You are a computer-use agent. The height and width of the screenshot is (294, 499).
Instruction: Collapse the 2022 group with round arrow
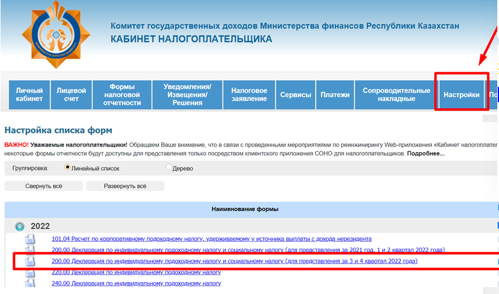[20, 226]
